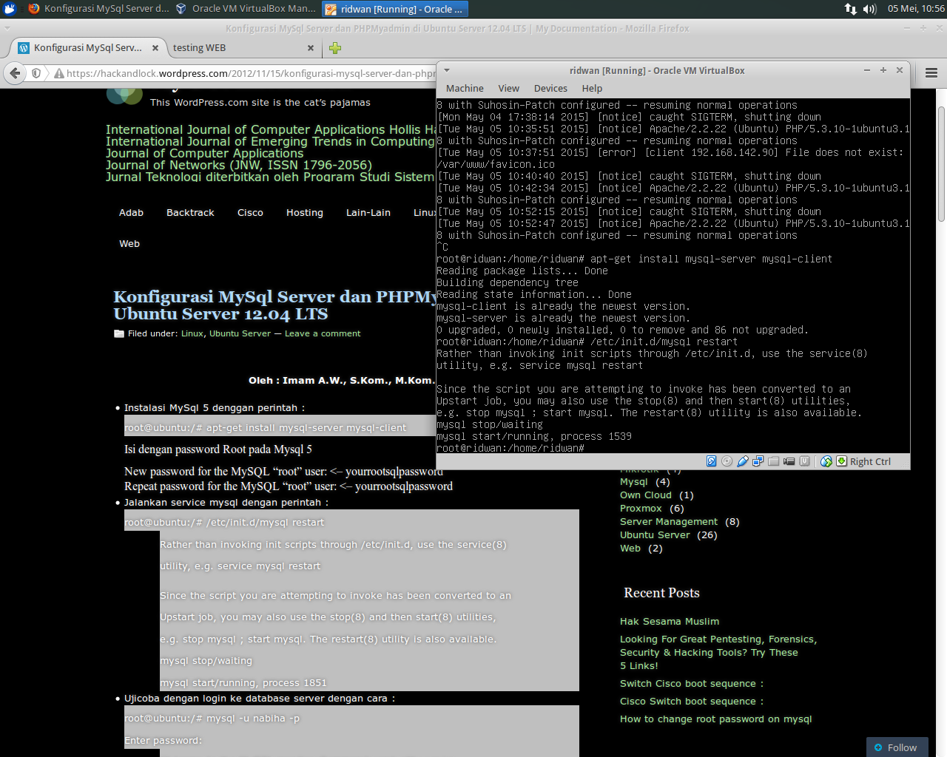
Task: Click the folder icon beside Filed under
Action: (x=119, y=333)
